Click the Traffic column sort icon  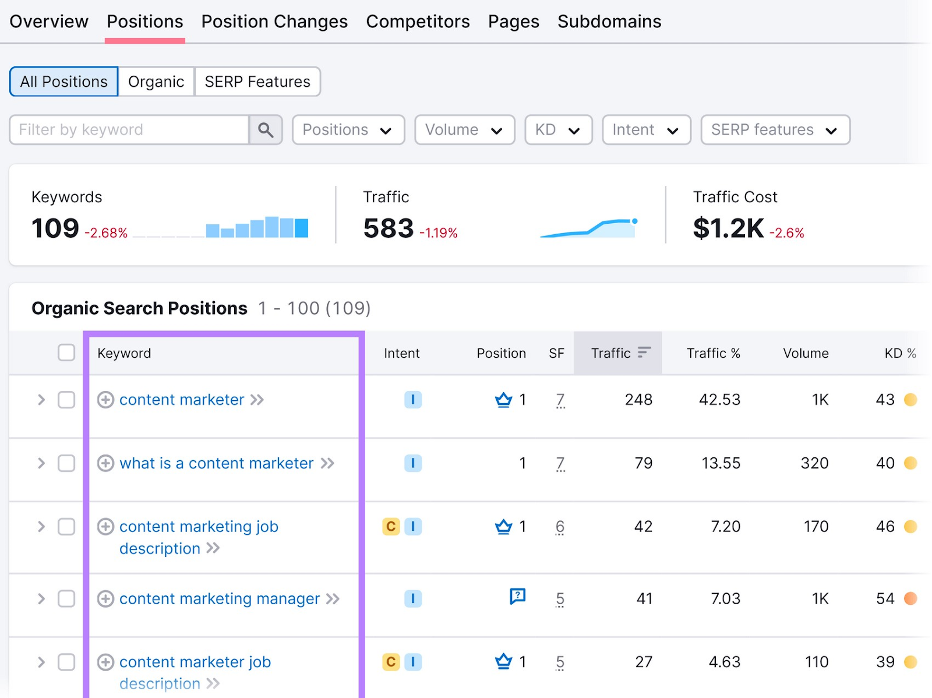tap(644, 352)
